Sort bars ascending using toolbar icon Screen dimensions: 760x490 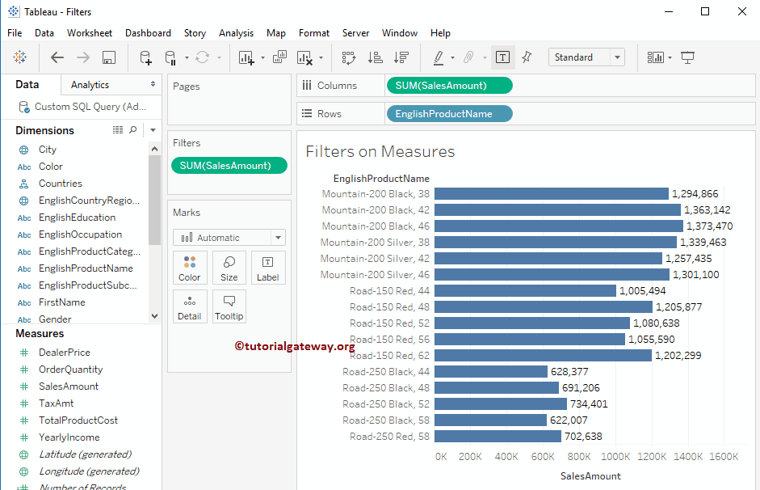point(375,57)
